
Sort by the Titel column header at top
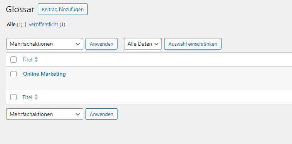27,60
